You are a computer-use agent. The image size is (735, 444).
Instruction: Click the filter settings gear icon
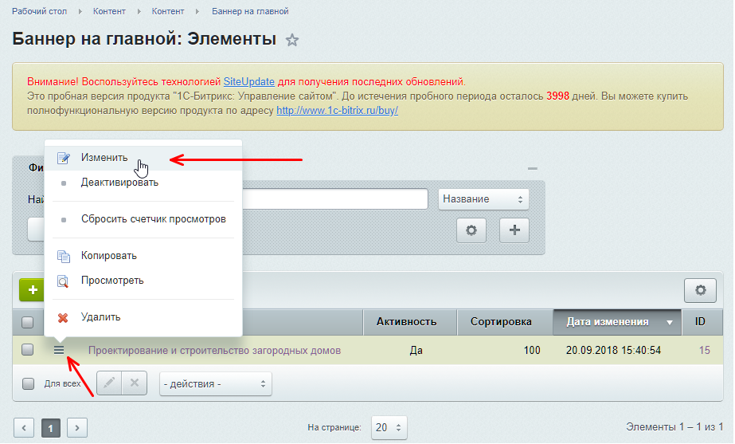coord(471,230)
